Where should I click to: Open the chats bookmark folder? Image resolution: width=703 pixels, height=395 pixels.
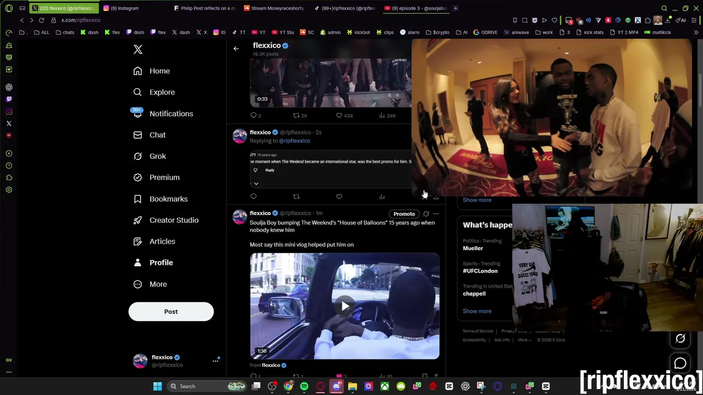tap(65, 32)
